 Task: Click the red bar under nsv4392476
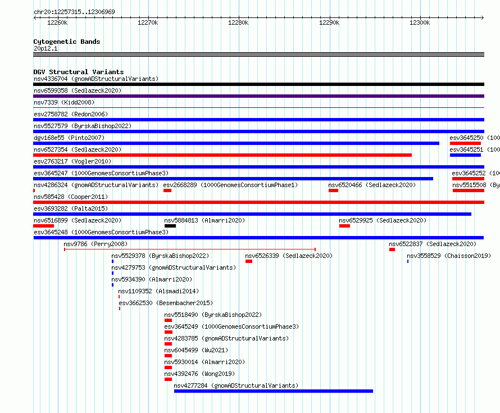pyautogui.click(x=169, y=379)
